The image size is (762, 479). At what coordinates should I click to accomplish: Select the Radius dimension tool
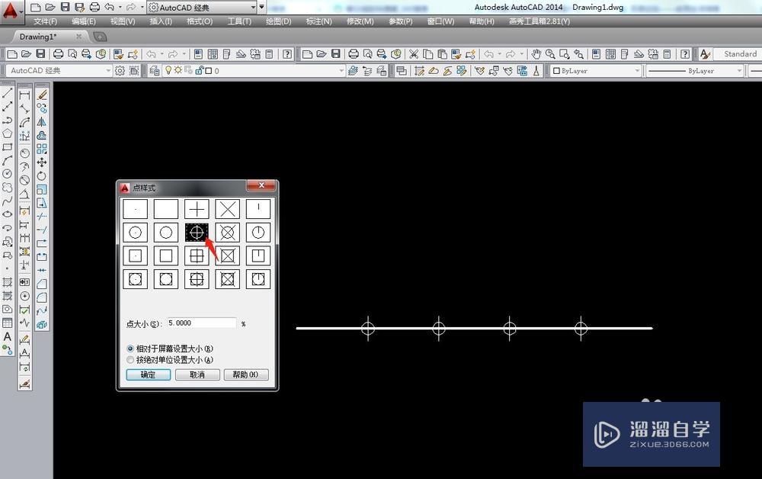click(x=25, y=153)
